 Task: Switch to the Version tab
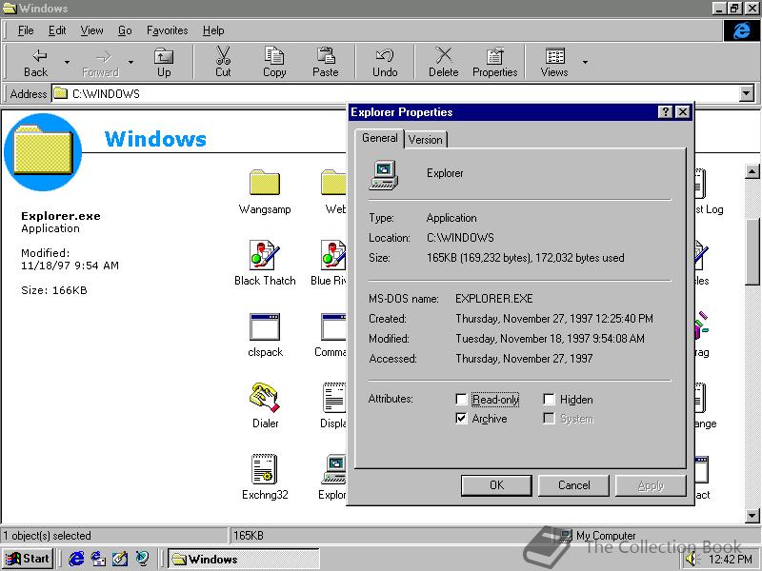[x=425, y=140]
